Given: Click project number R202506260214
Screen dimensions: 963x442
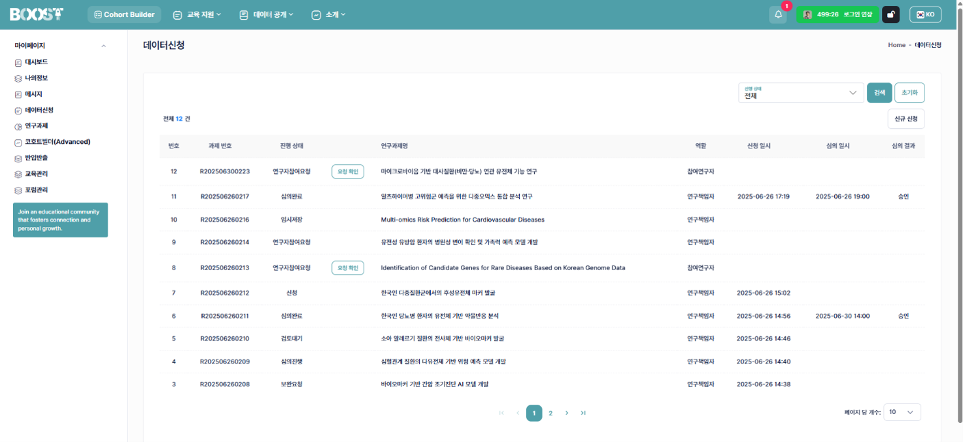Looking at the screenshot, I should pos(225,242).
